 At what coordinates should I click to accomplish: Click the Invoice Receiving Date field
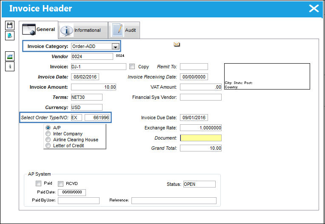tap(194, 77)
